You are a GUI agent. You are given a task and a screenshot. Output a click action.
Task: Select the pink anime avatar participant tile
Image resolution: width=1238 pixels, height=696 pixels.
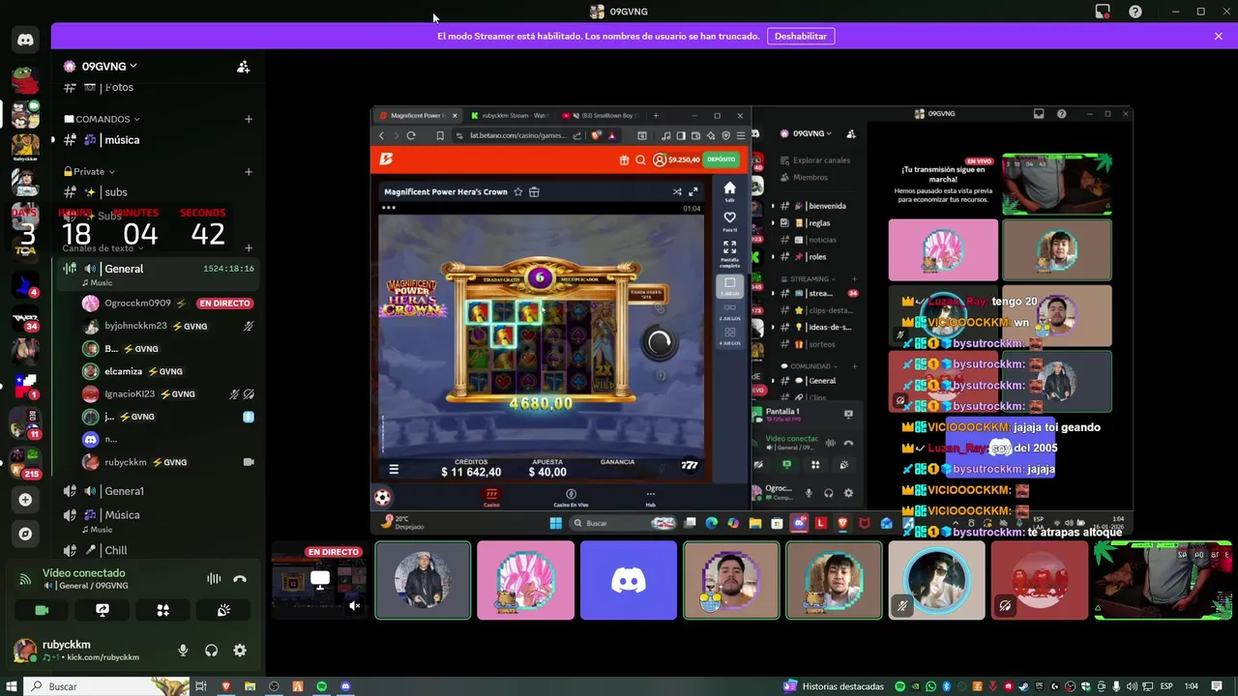pos(526,580)
